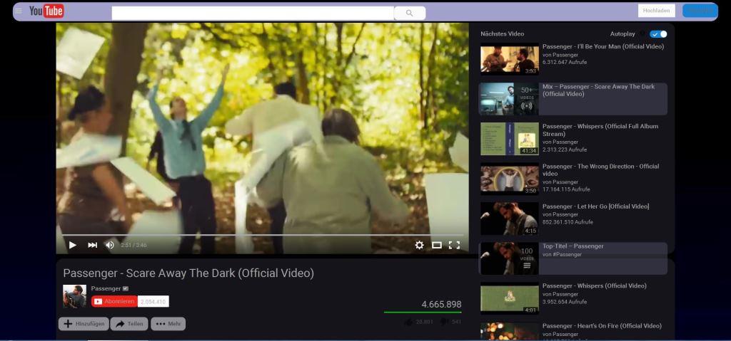The width and height of the screenshot is (731, 341).
Task: Click subscriber count 2.054.410
Action: pyautogui.click(x=153, y=301)
